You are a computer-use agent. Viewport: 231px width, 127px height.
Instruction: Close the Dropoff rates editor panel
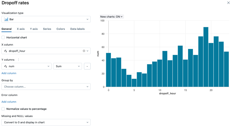tap(229, 3)
